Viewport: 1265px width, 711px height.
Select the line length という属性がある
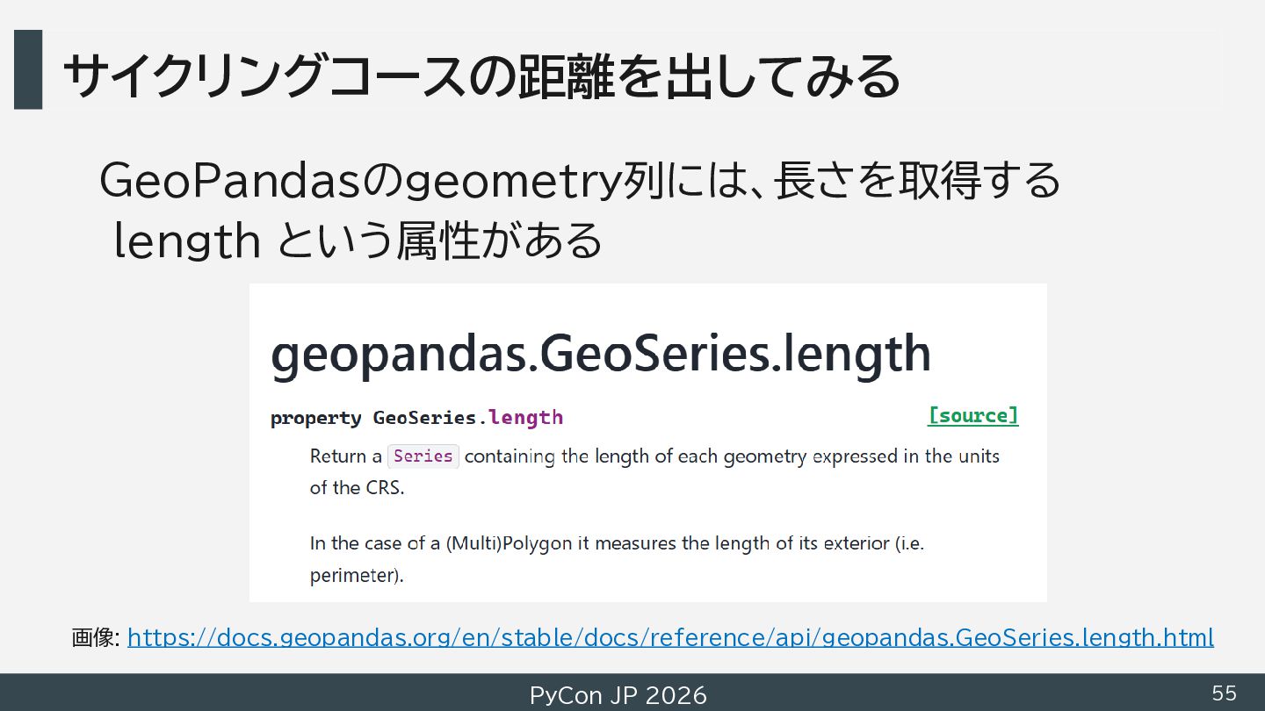click(358, 241)
